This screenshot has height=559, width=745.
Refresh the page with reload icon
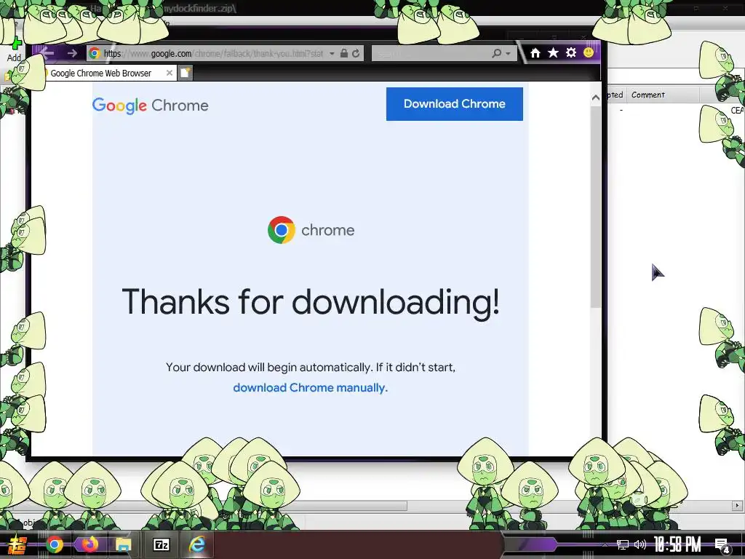click(356, 53)
